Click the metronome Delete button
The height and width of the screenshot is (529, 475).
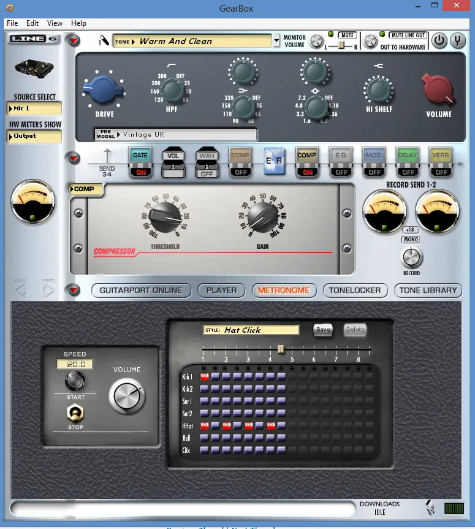pyautogui.click(x=355, y=330)
